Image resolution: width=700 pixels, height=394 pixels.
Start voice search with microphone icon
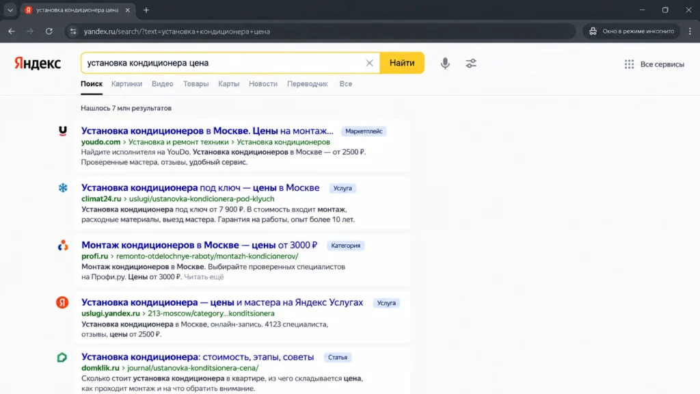tap(445, 64)
